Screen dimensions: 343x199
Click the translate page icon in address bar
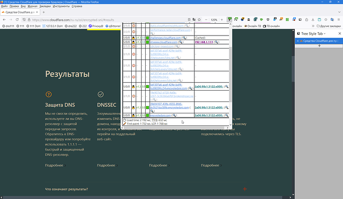click(194, 20)
